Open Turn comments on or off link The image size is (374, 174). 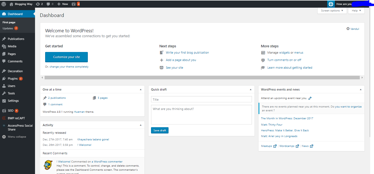284,60
